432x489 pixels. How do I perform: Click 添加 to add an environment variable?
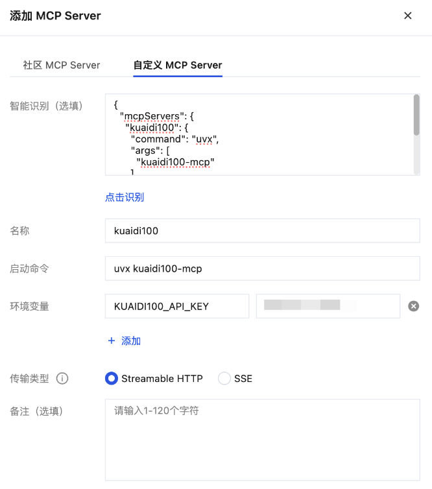pyautogui.click(x=131, y=341)
